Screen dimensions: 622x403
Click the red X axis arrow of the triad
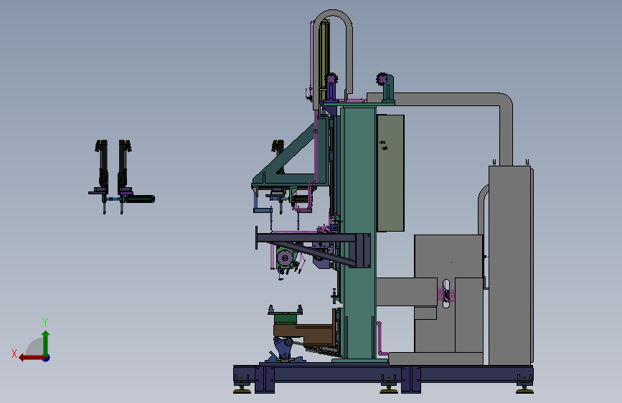31,358
